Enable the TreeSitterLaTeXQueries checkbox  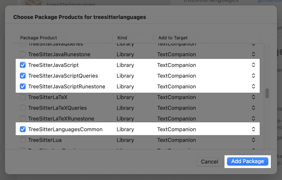tap(23, 108)
